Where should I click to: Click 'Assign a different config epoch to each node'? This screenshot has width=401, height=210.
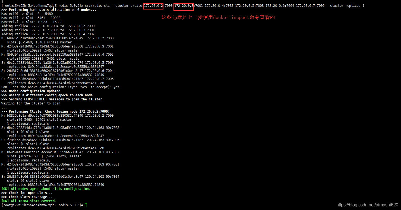(51, 95)
